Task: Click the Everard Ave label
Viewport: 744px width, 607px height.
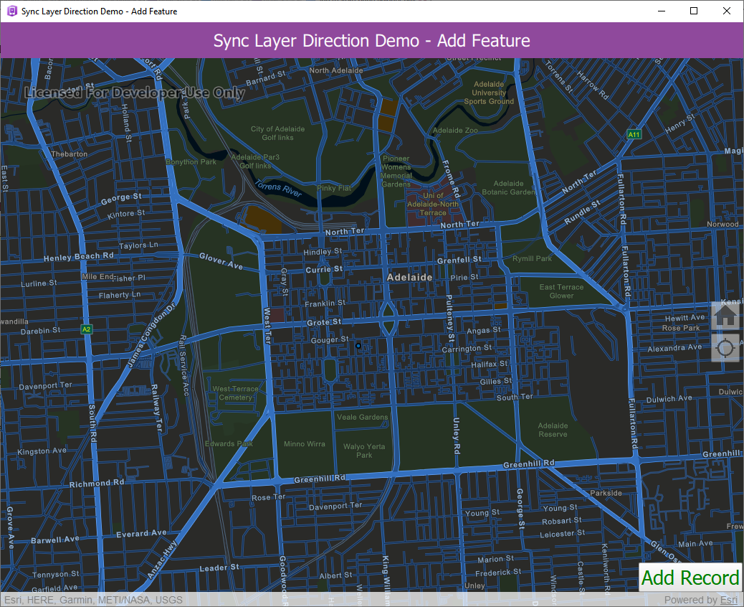Action: (x=141, y=533)
